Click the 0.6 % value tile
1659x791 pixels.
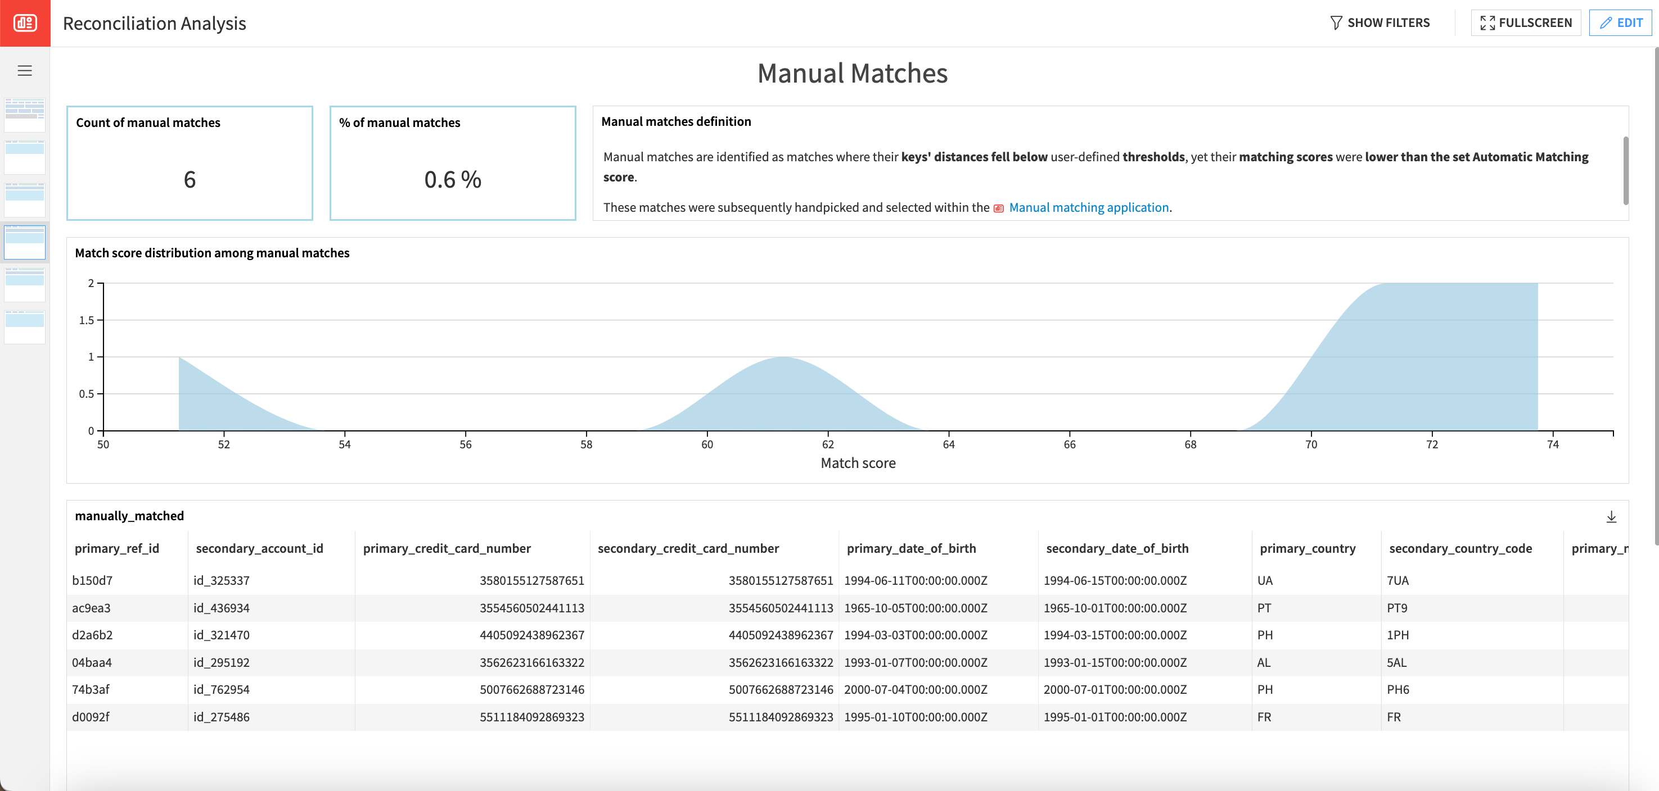tap(453, 163)
